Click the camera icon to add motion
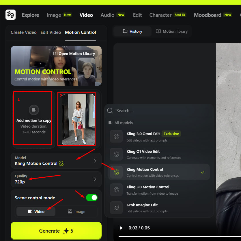241x241 pixels. (x=34, y=110)
